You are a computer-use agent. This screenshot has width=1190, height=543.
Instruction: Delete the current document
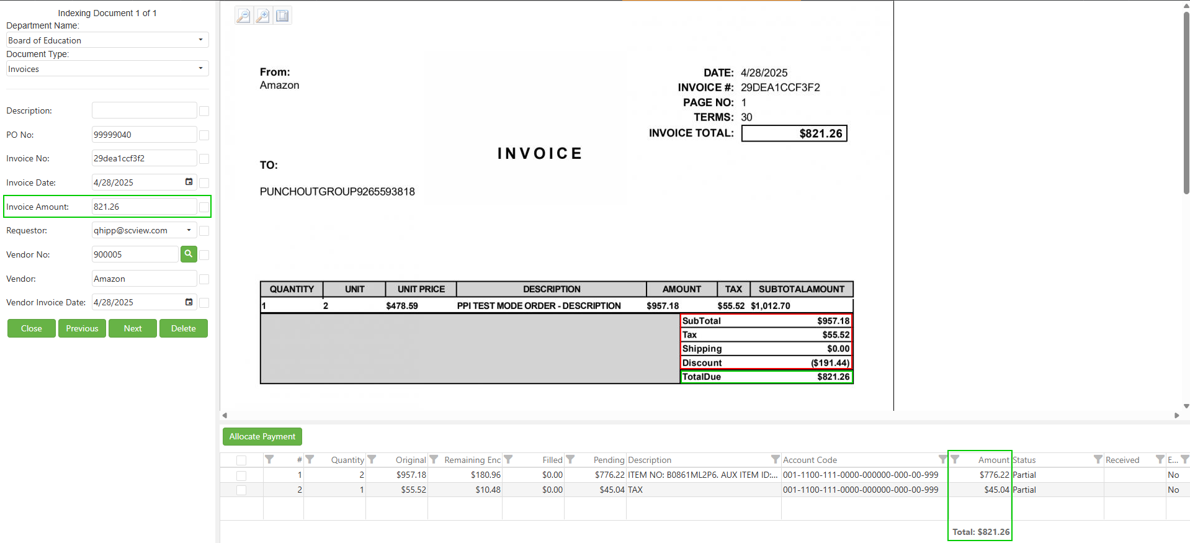[x=184, y=328]
